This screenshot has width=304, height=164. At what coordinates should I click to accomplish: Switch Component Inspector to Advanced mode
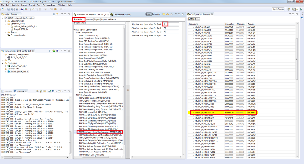click(156, 14)
